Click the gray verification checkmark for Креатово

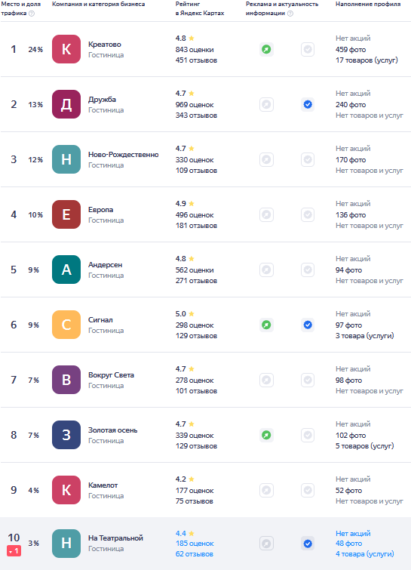coord(308,49)
